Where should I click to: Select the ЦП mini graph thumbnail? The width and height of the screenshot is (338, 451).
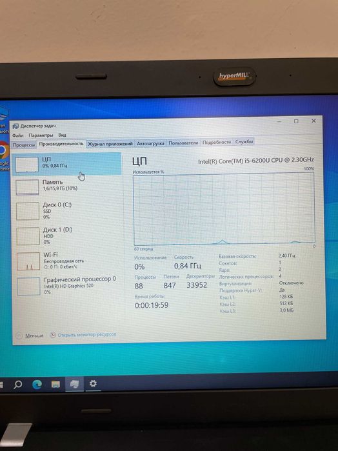click(x=27, y=165)
